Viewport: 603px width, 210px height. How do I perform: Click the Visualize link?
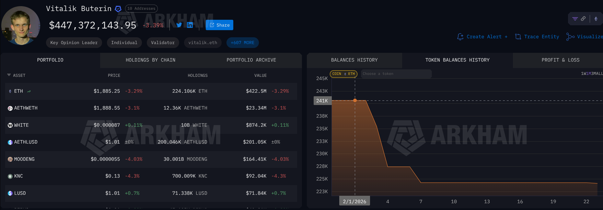[590, 37]
